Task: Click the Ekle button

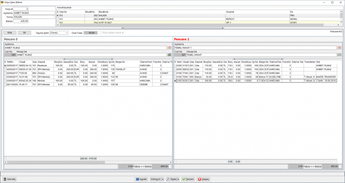Action: coord(9,33)
